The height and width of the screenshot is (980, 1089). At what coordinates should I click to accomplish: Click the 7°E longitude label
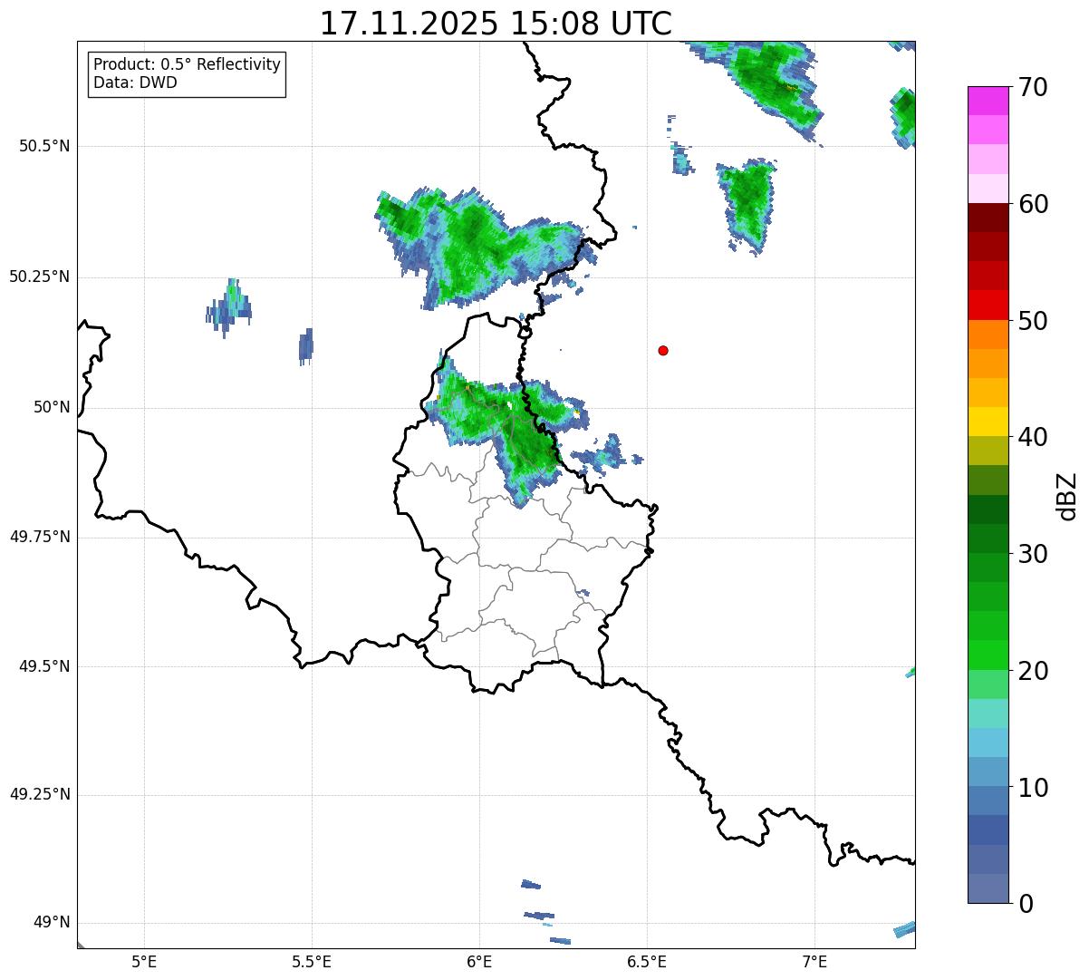click(814, 961)
